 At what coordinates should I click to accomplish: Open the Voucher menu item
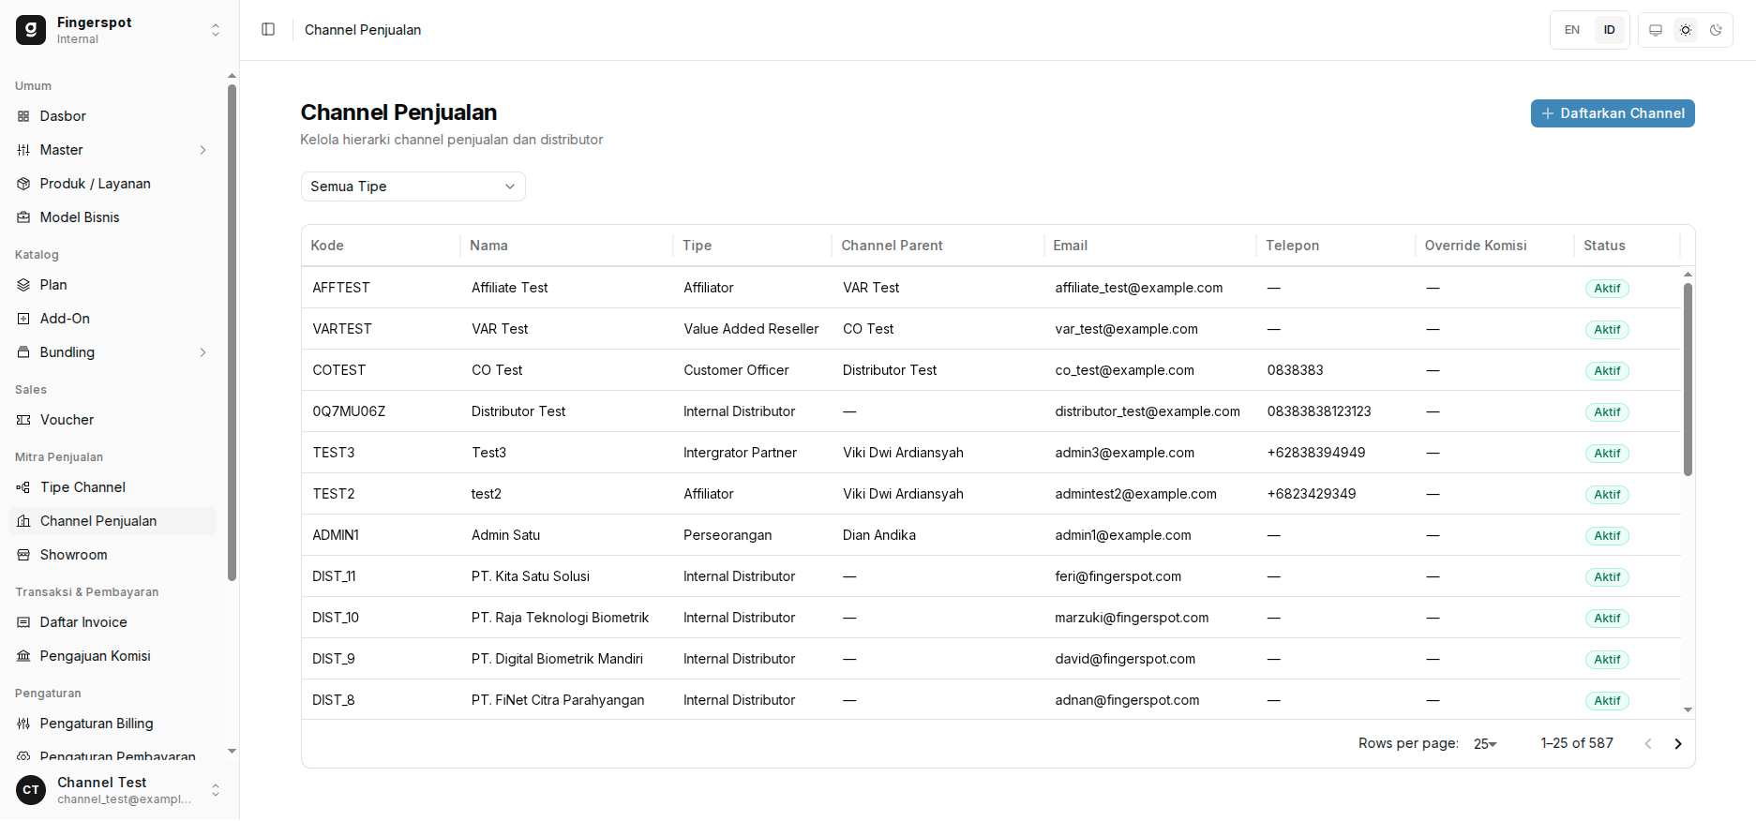point(113,420)
